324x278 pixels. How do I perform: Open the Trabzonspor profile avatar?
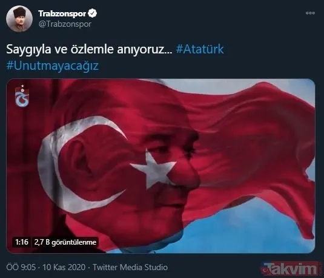[x=19, y=19]
